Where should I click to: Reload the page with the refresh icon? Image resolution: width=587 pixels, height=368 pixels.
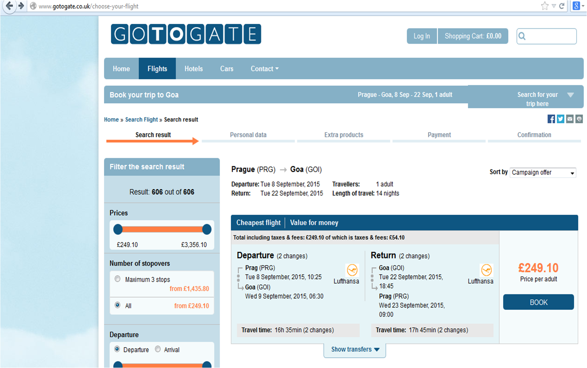pyautogui.click(x=562, y=6)
